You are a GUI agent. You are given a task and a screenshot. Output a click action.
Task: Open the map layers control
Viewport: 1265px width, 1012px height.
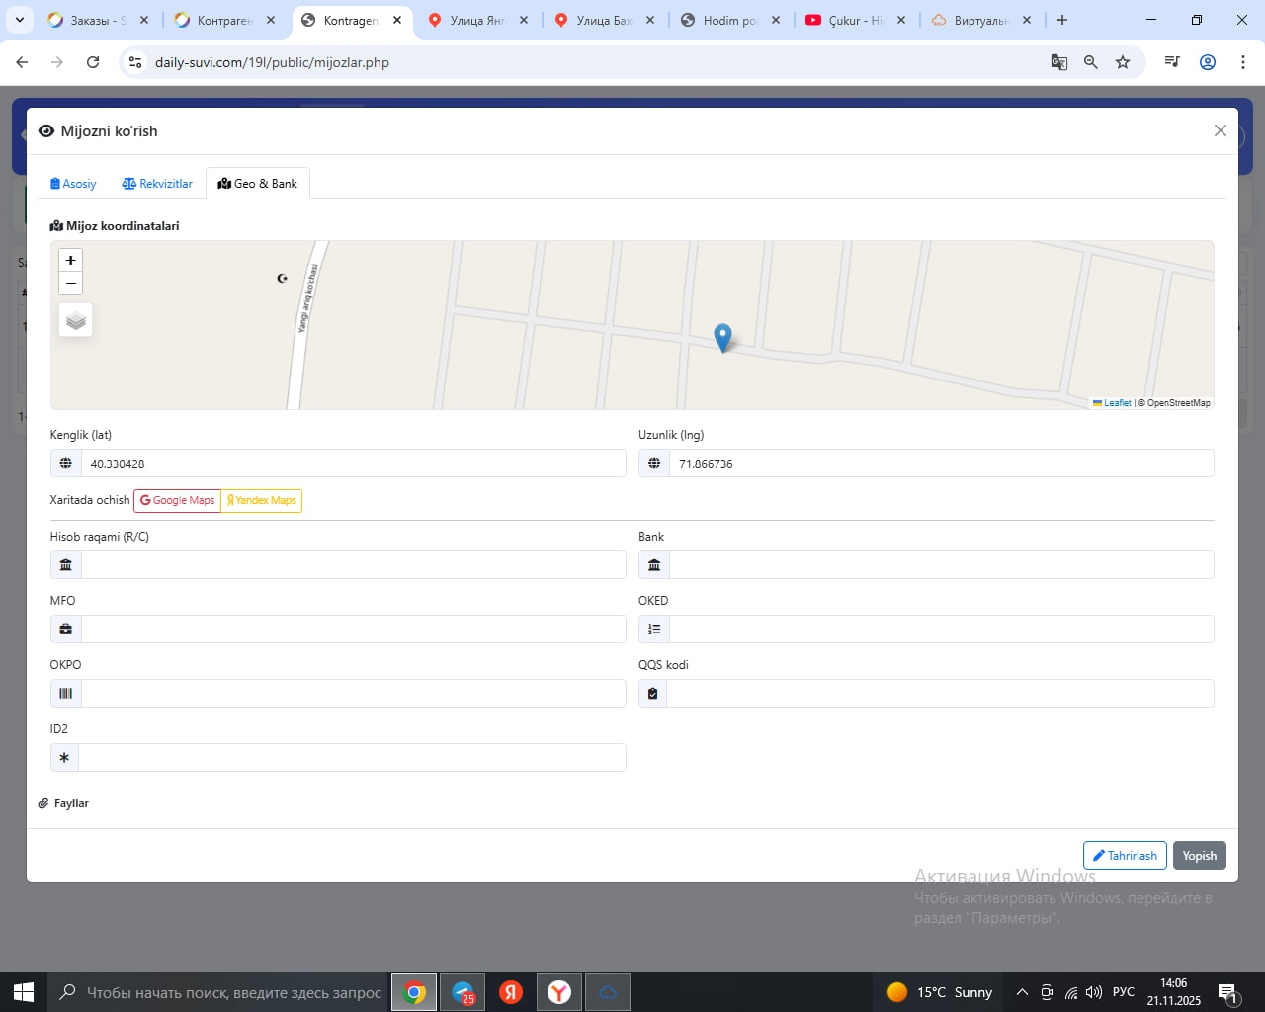coord(76,321)
